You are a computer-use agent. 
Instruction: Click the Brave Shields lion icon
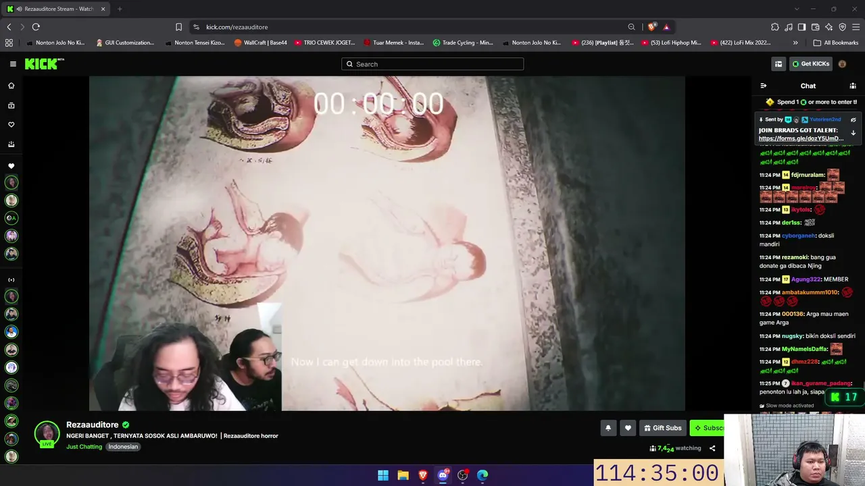point(651,27)
